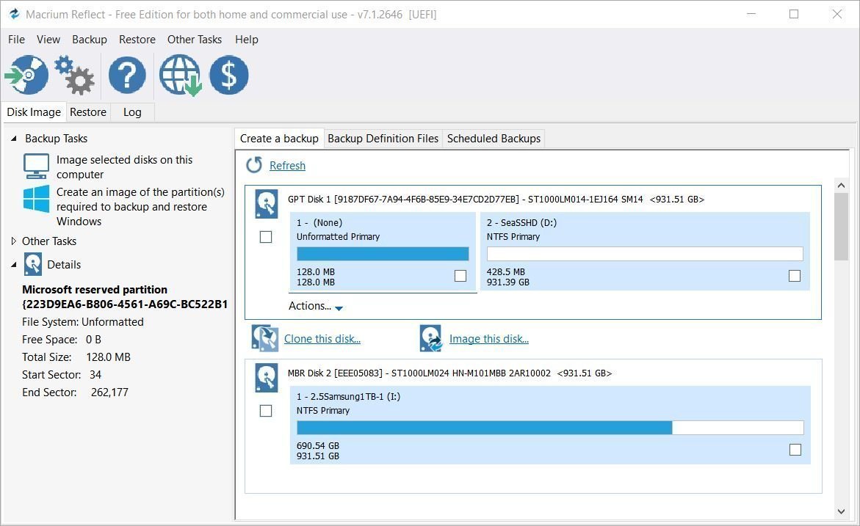Click 'Clone this disk...' link
This screenshot has height=526, width=860.
(322, 338)
